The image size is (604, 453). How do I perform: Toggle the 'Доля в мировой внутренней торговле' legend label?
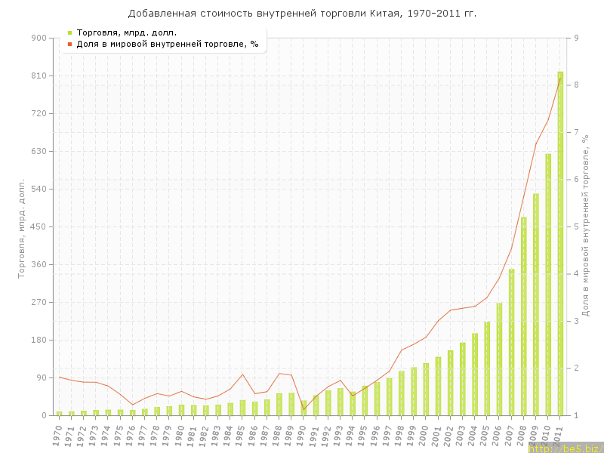168,44
